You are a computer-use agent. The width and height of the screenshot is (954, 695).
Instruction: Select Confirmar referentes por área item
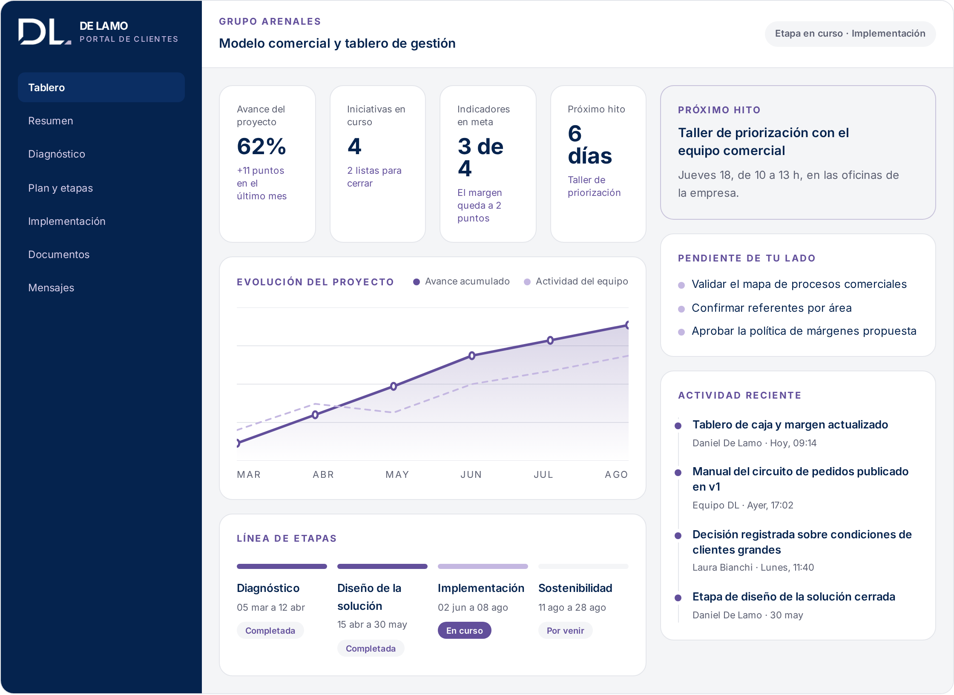(772, 308)
